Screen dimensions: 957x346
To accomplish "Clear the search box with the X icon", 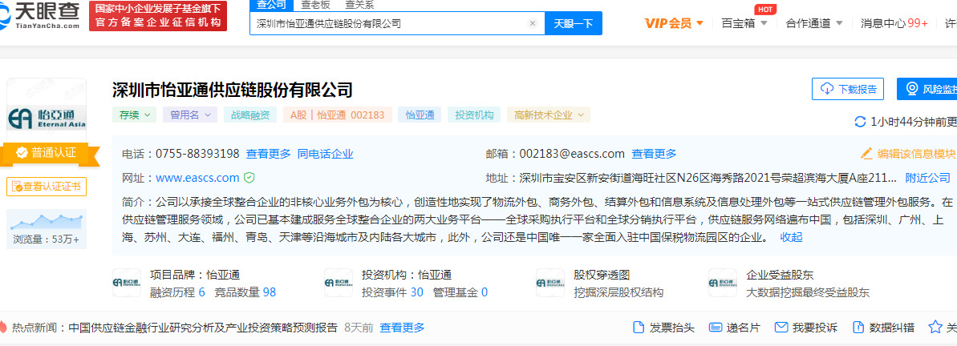I will (x=532, y=23).
